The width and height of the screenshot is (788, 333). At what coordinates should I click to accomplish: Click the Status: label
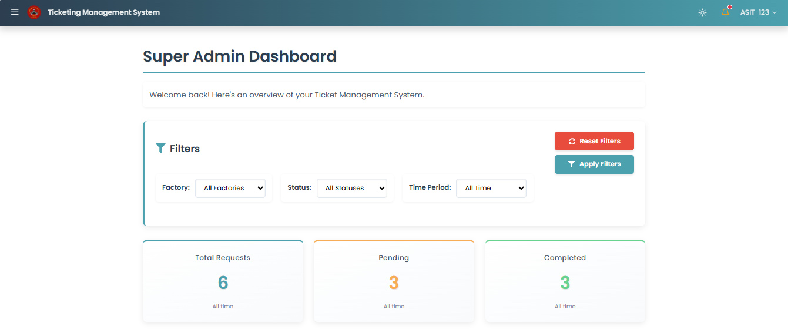click(x=299, y=187)
